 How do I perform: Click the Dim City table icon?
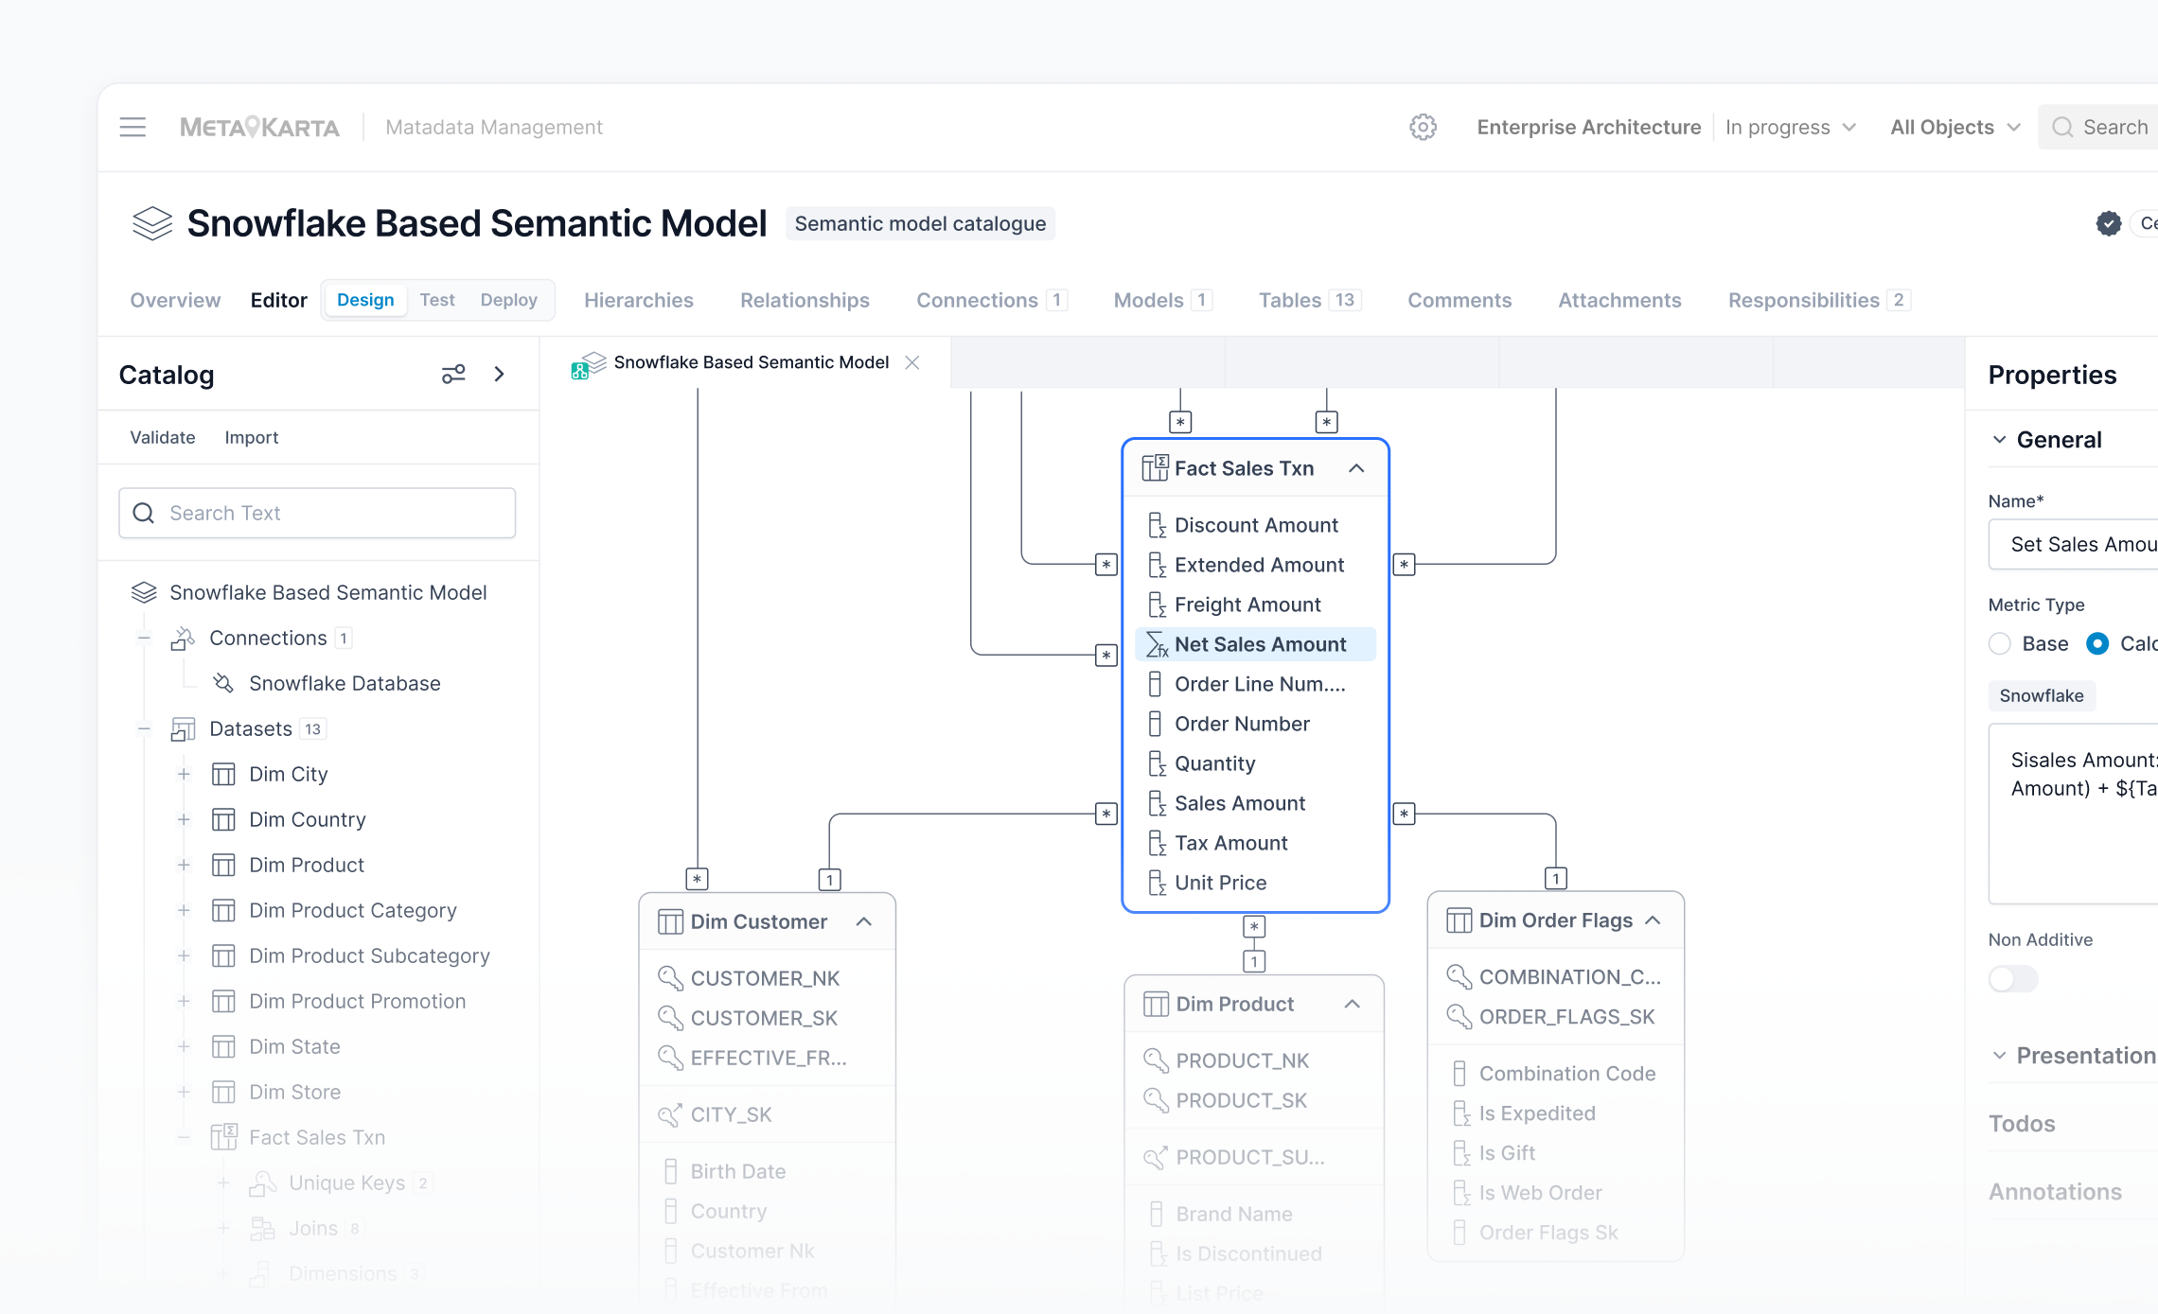click(x=223, y=774)
